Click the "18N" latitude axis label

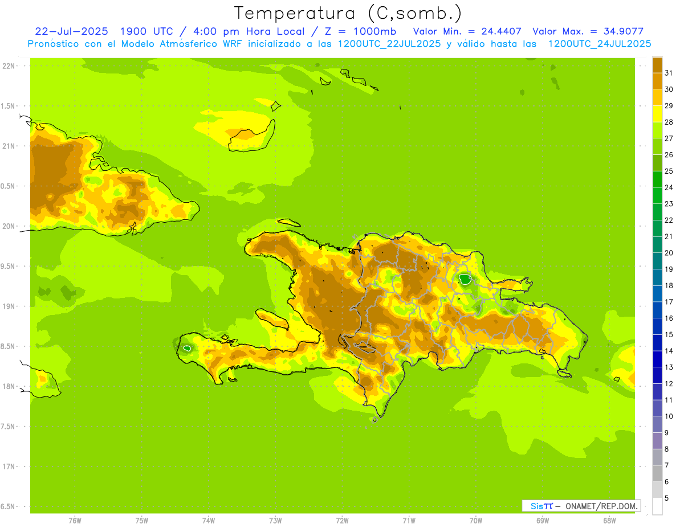[9, 387]
